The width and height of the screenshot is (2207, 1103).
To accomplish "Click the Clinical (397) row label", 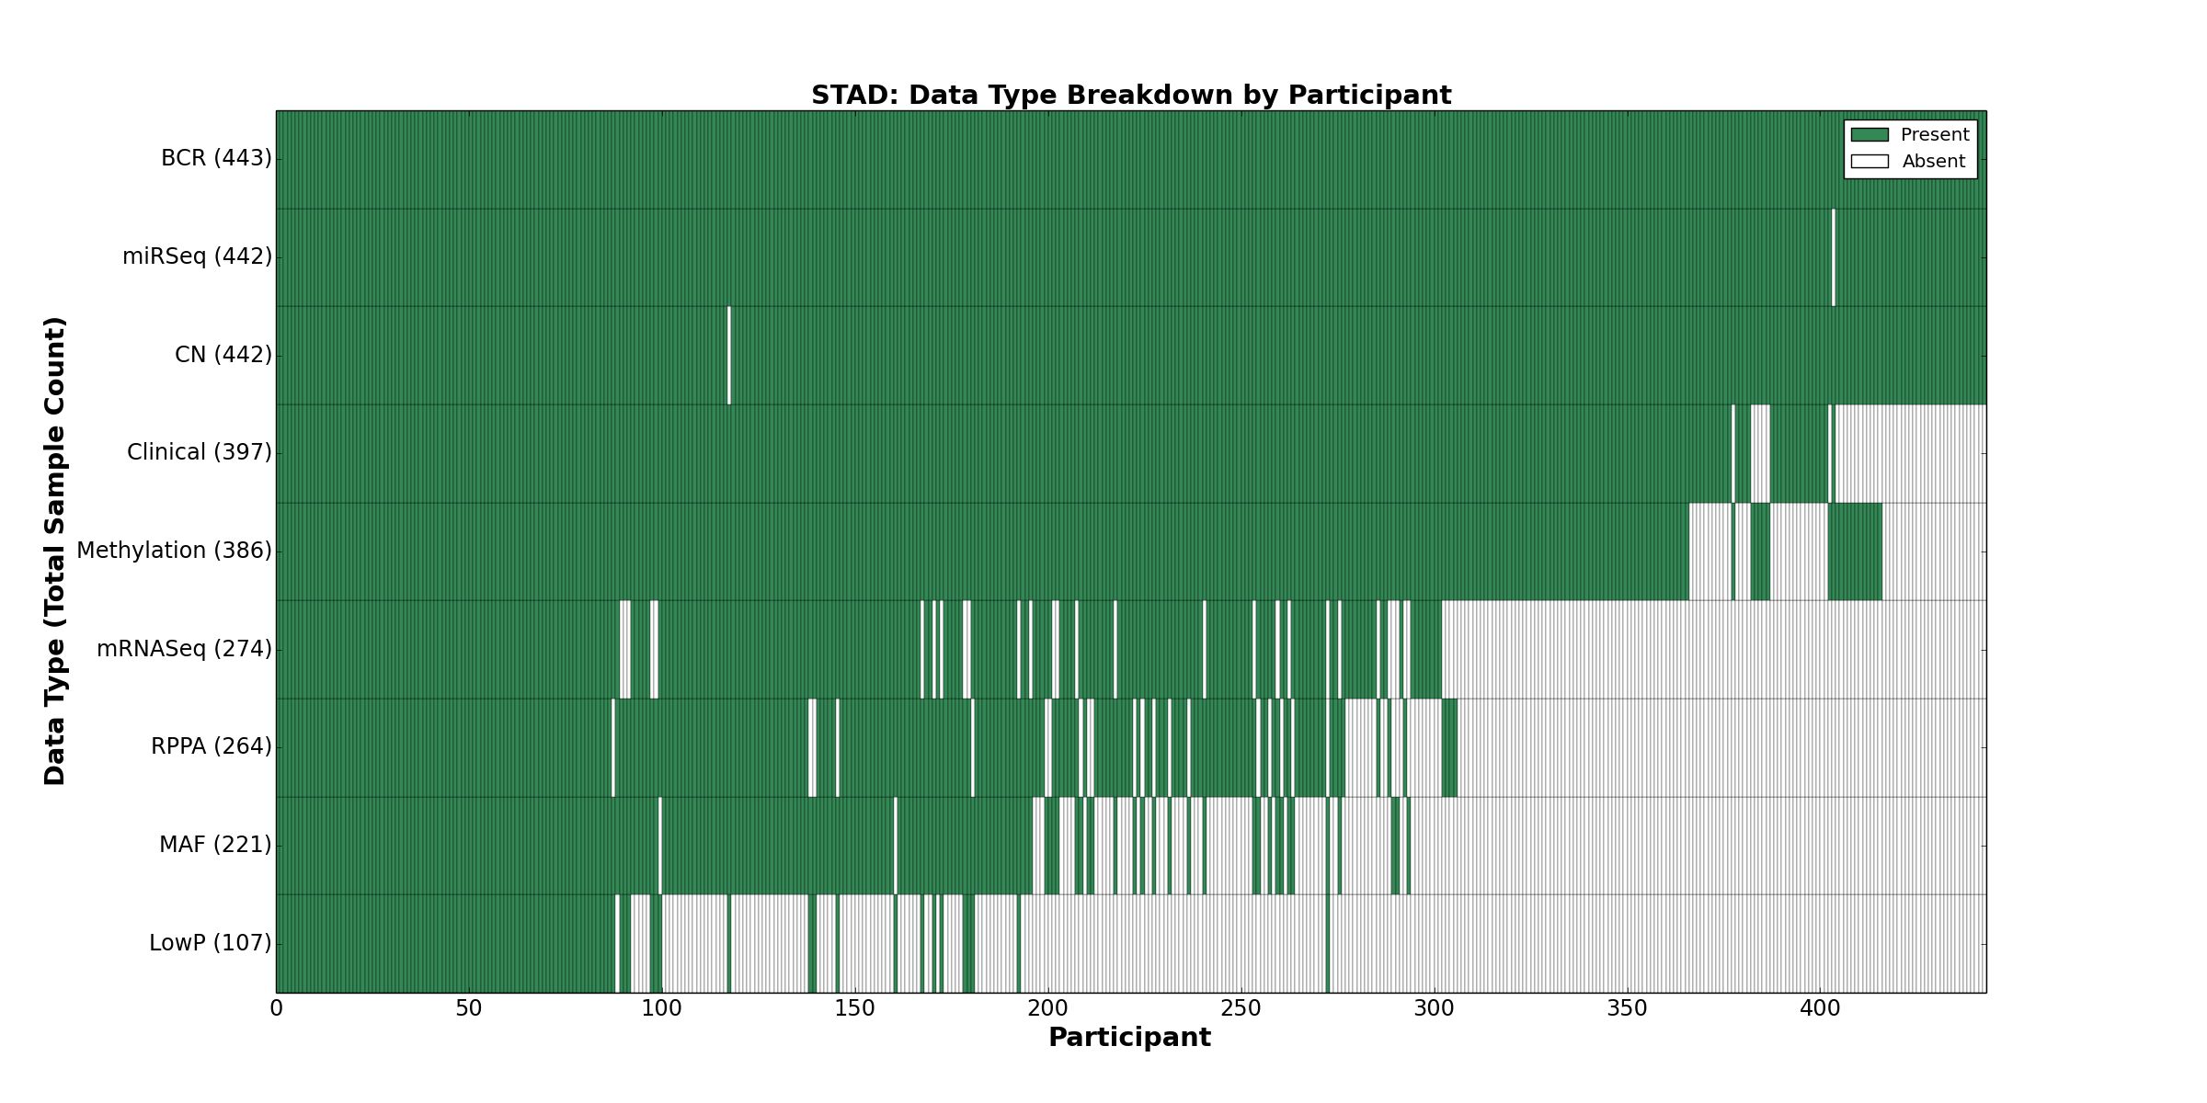I will (x=200, y=453).
